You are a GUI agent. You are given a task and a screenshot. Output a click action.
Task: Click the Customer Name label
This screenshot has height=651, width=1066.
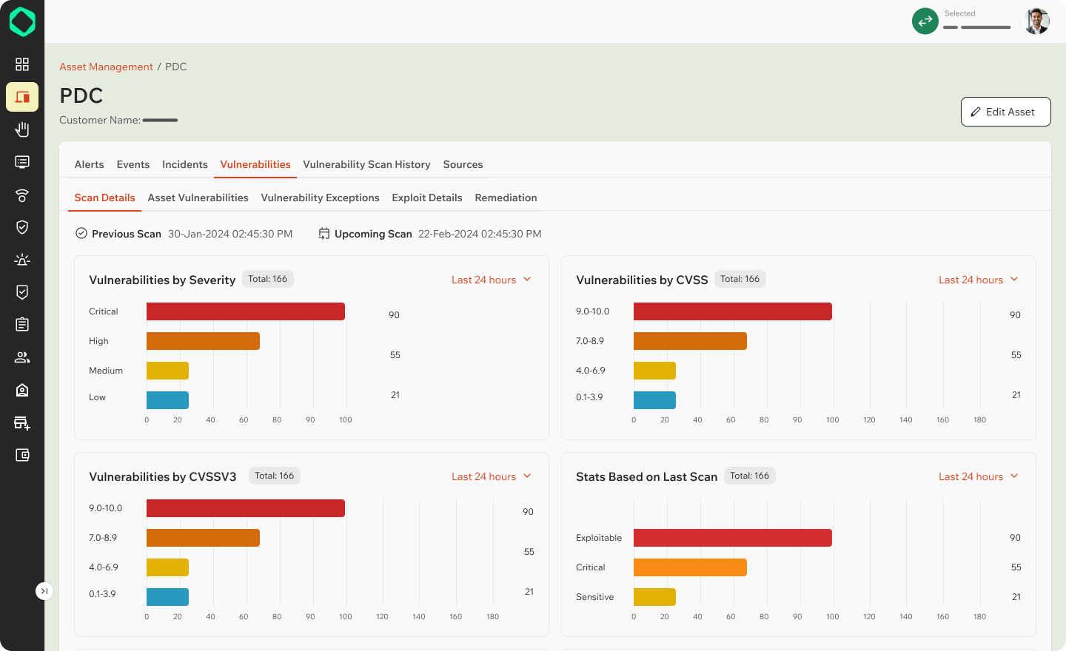click(x=100, y=120)
